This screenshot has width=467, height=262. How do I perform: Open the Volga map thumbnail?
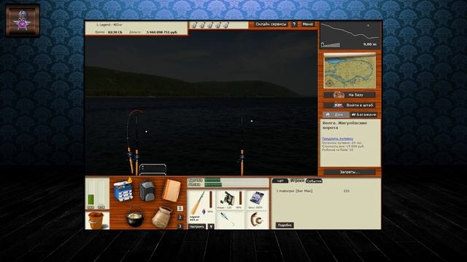pos(350,71)
